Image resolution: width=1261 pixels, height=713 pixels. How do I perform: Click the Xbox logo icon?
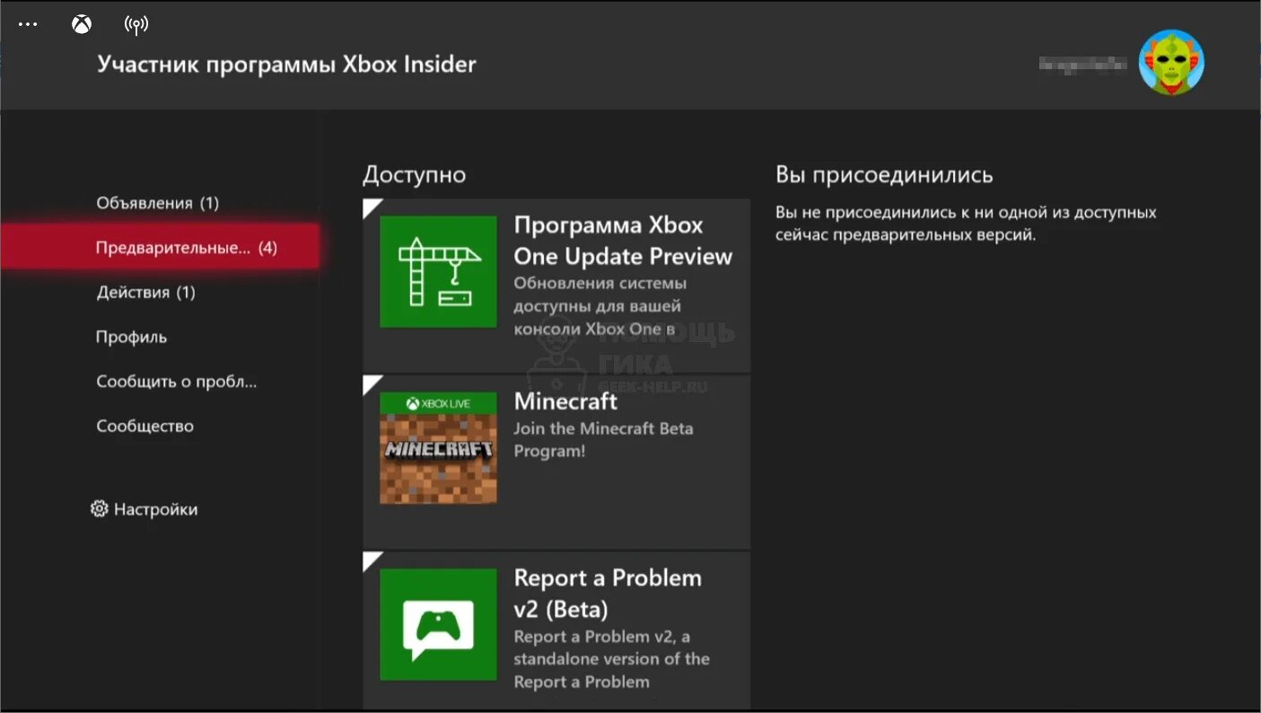point(82,25)
